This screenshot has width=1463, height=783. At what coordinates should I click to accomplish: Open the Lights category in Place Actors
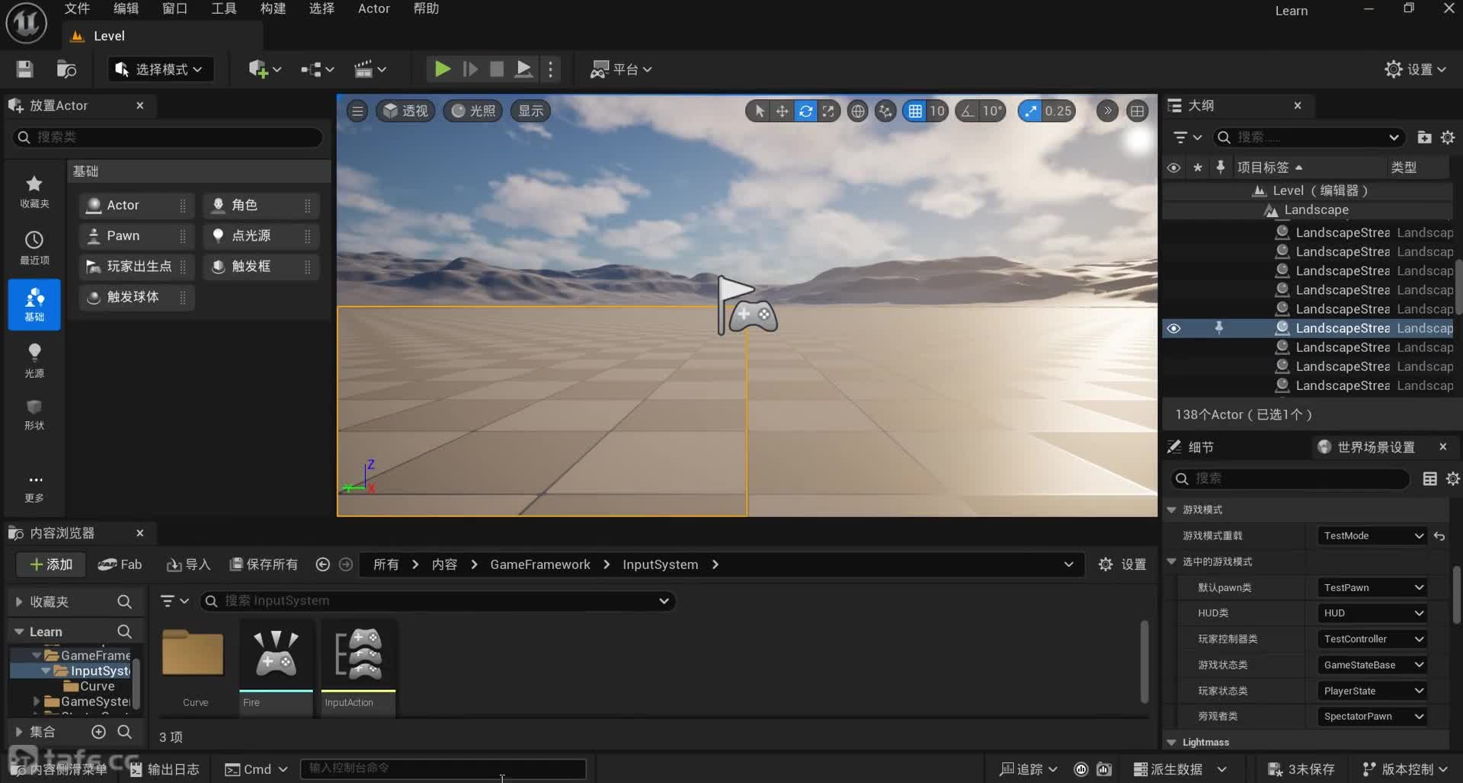click(x=34, y=360)
